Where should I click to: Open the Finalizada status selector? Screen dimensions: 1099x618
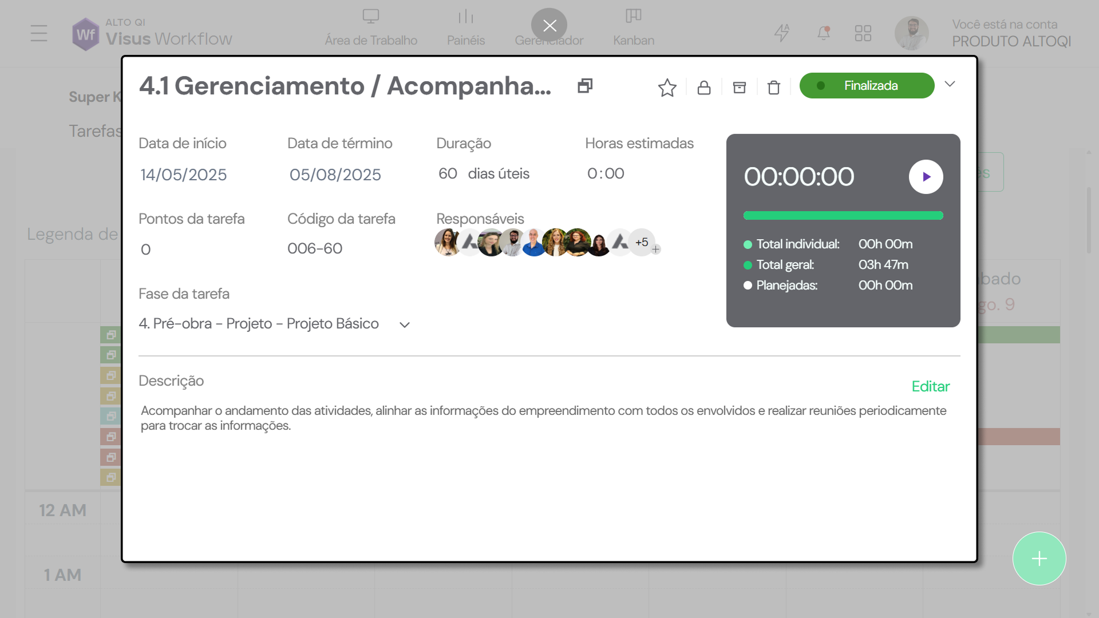pos(866,85)
